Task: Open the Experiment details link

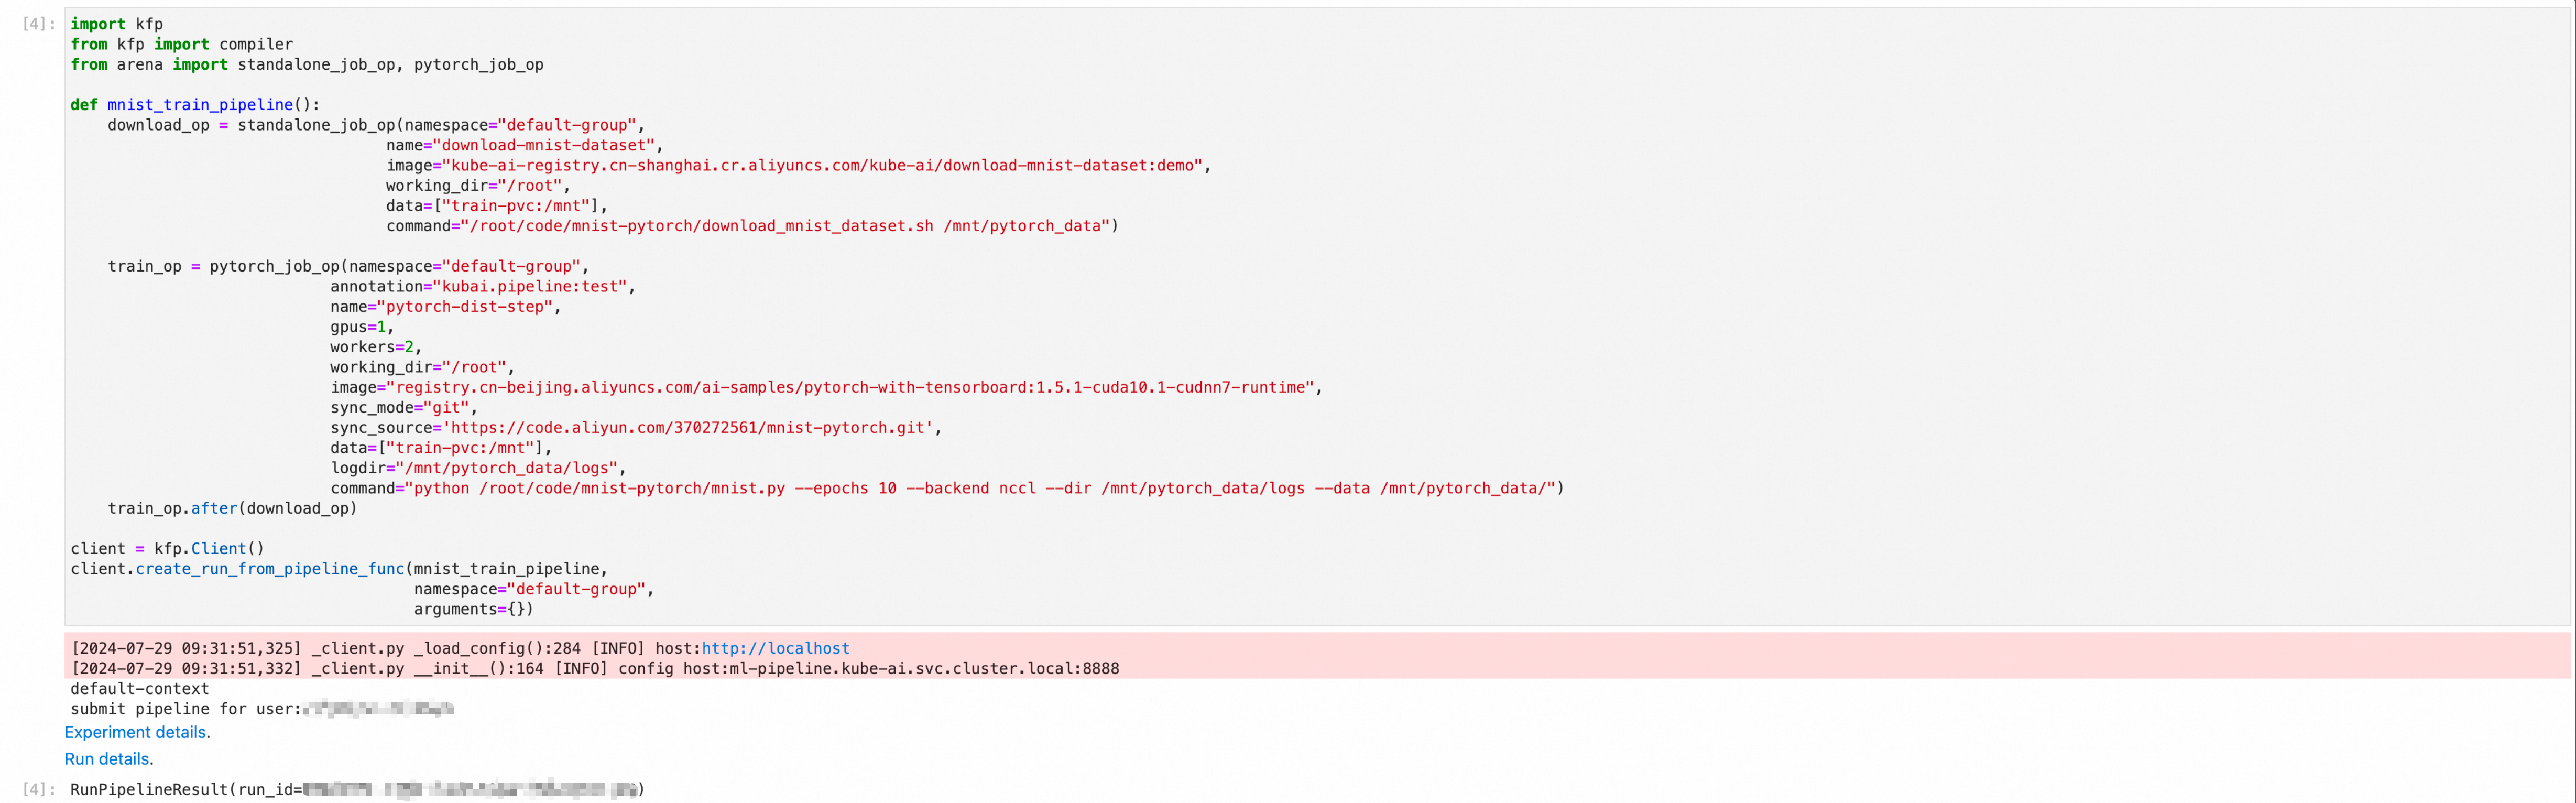Action: pyautogui.click(x=135, y=732)
